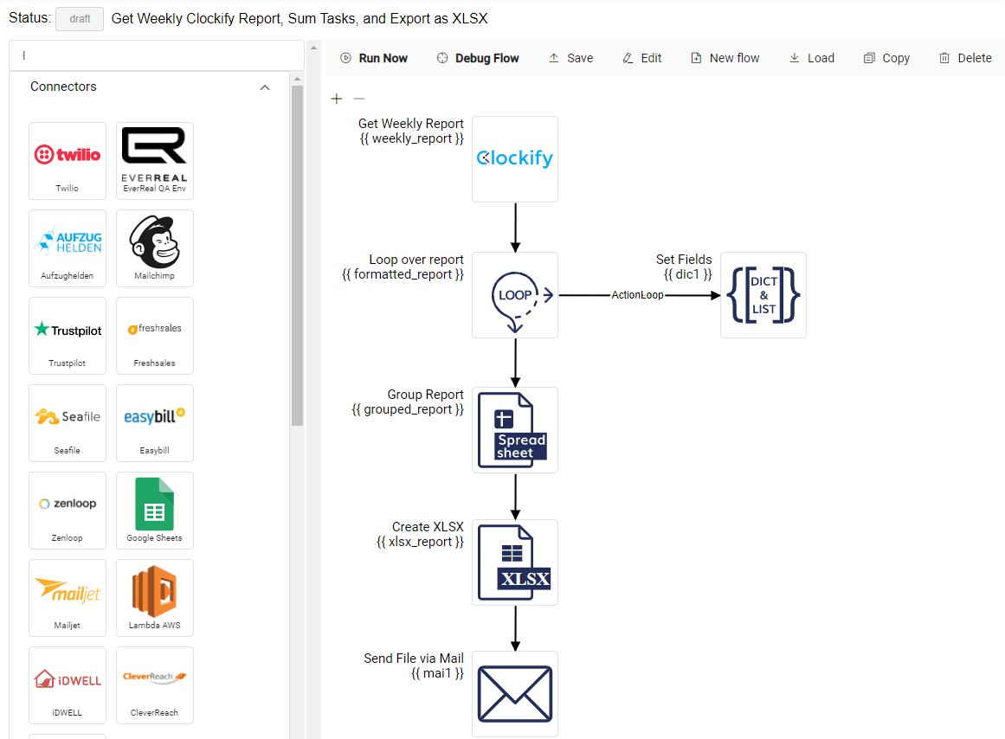
Task: Select the mail envelope Send File node
Action: (515, 694)
